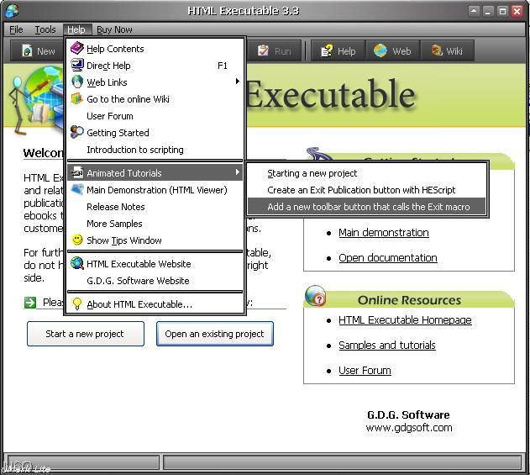The image size is (530, 475).
Task: Click the Main Demonstration icon
Action: pyautogui.click(x=77, y=189)
